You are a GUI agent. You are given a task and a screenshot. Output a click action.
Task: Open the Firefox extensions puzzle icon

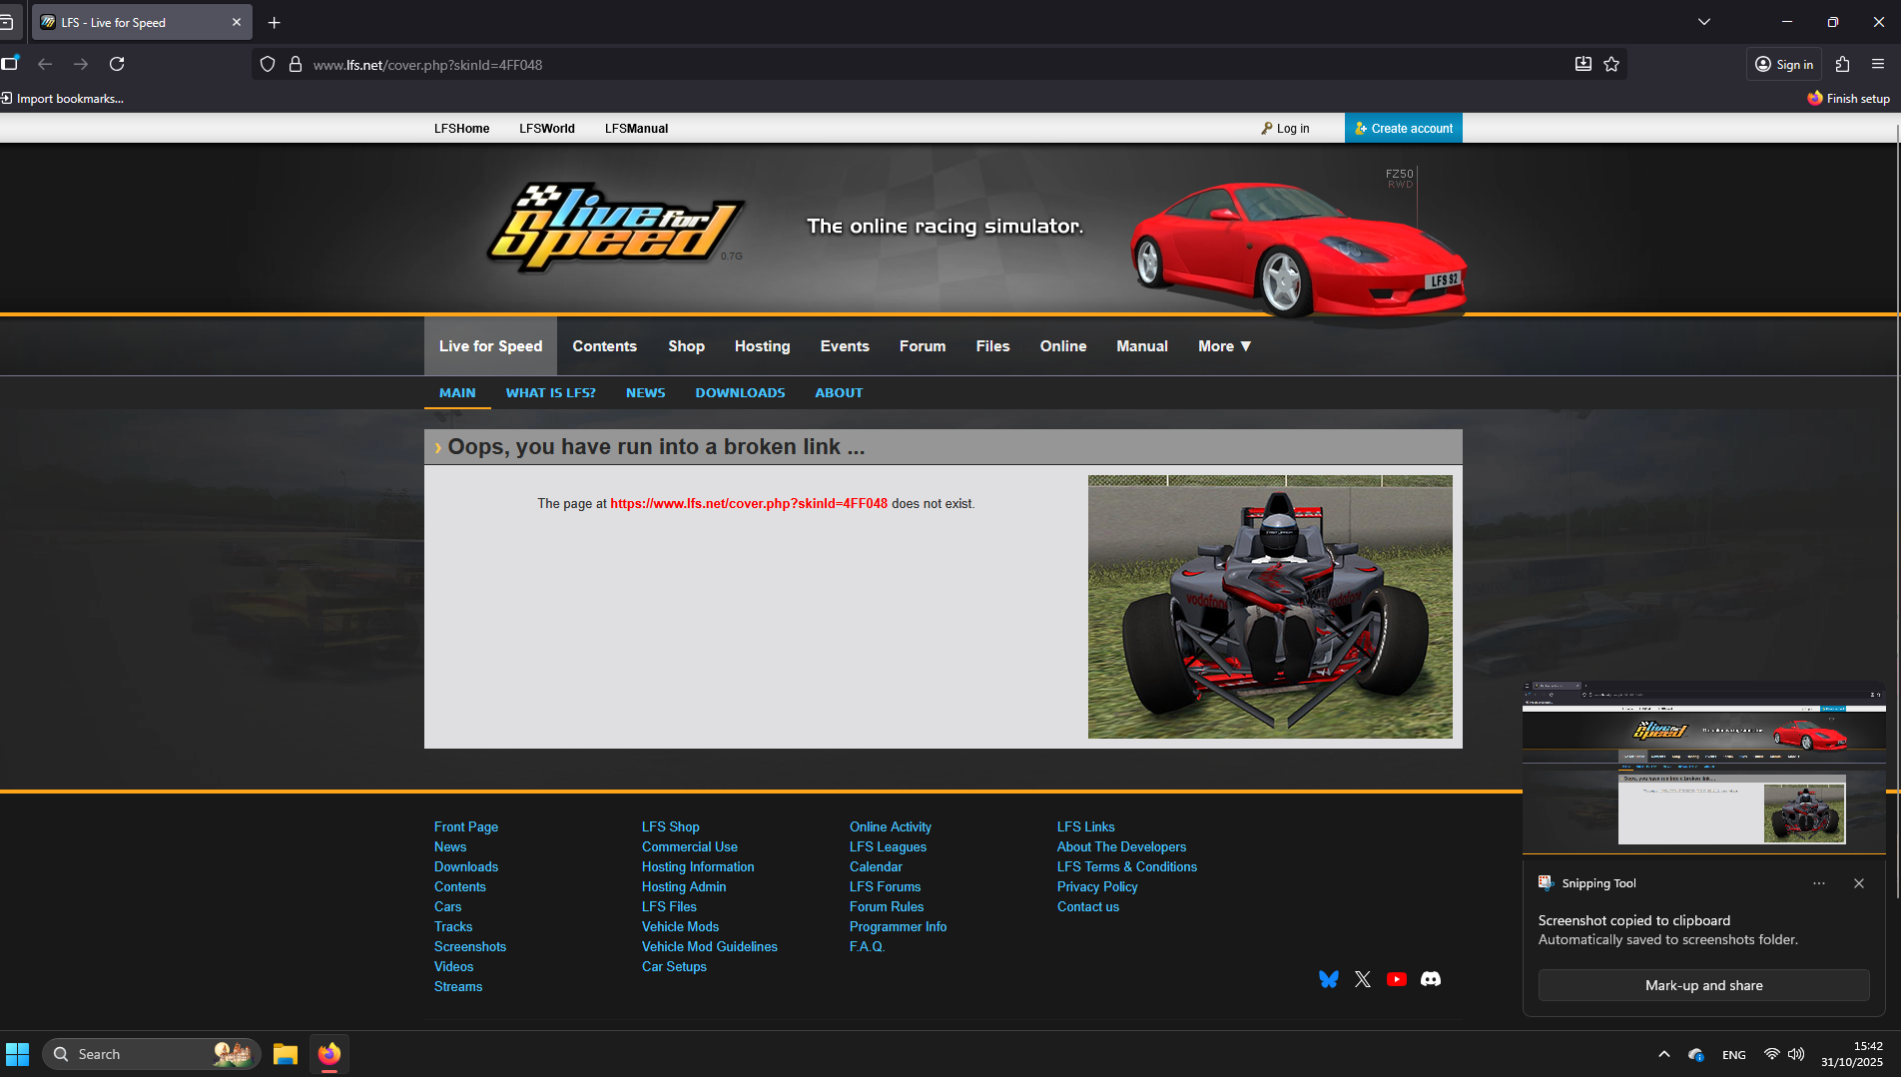click(1843, 64)
